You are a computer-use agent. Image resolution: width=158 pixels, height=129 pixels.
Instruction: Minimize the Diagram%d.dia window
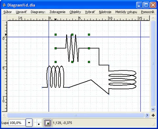coord(139,5)
